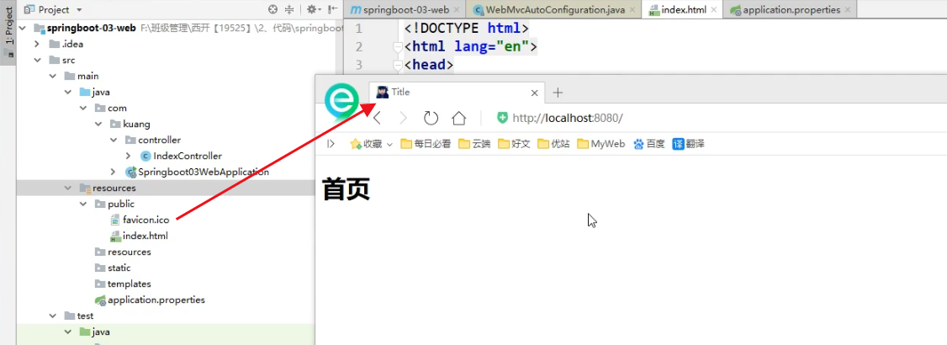Open the 云端 bookmark folder
Screen dimensions: 947x345
(x=474, y=144)
